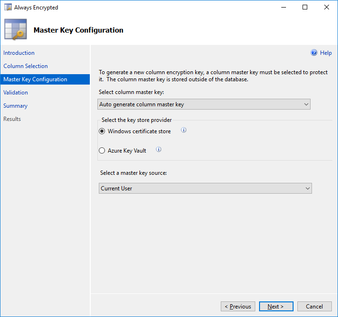Screen dimensions: 338x317
Task: Click info icon beside Azure Key Vault
Action: pos(159,150)
